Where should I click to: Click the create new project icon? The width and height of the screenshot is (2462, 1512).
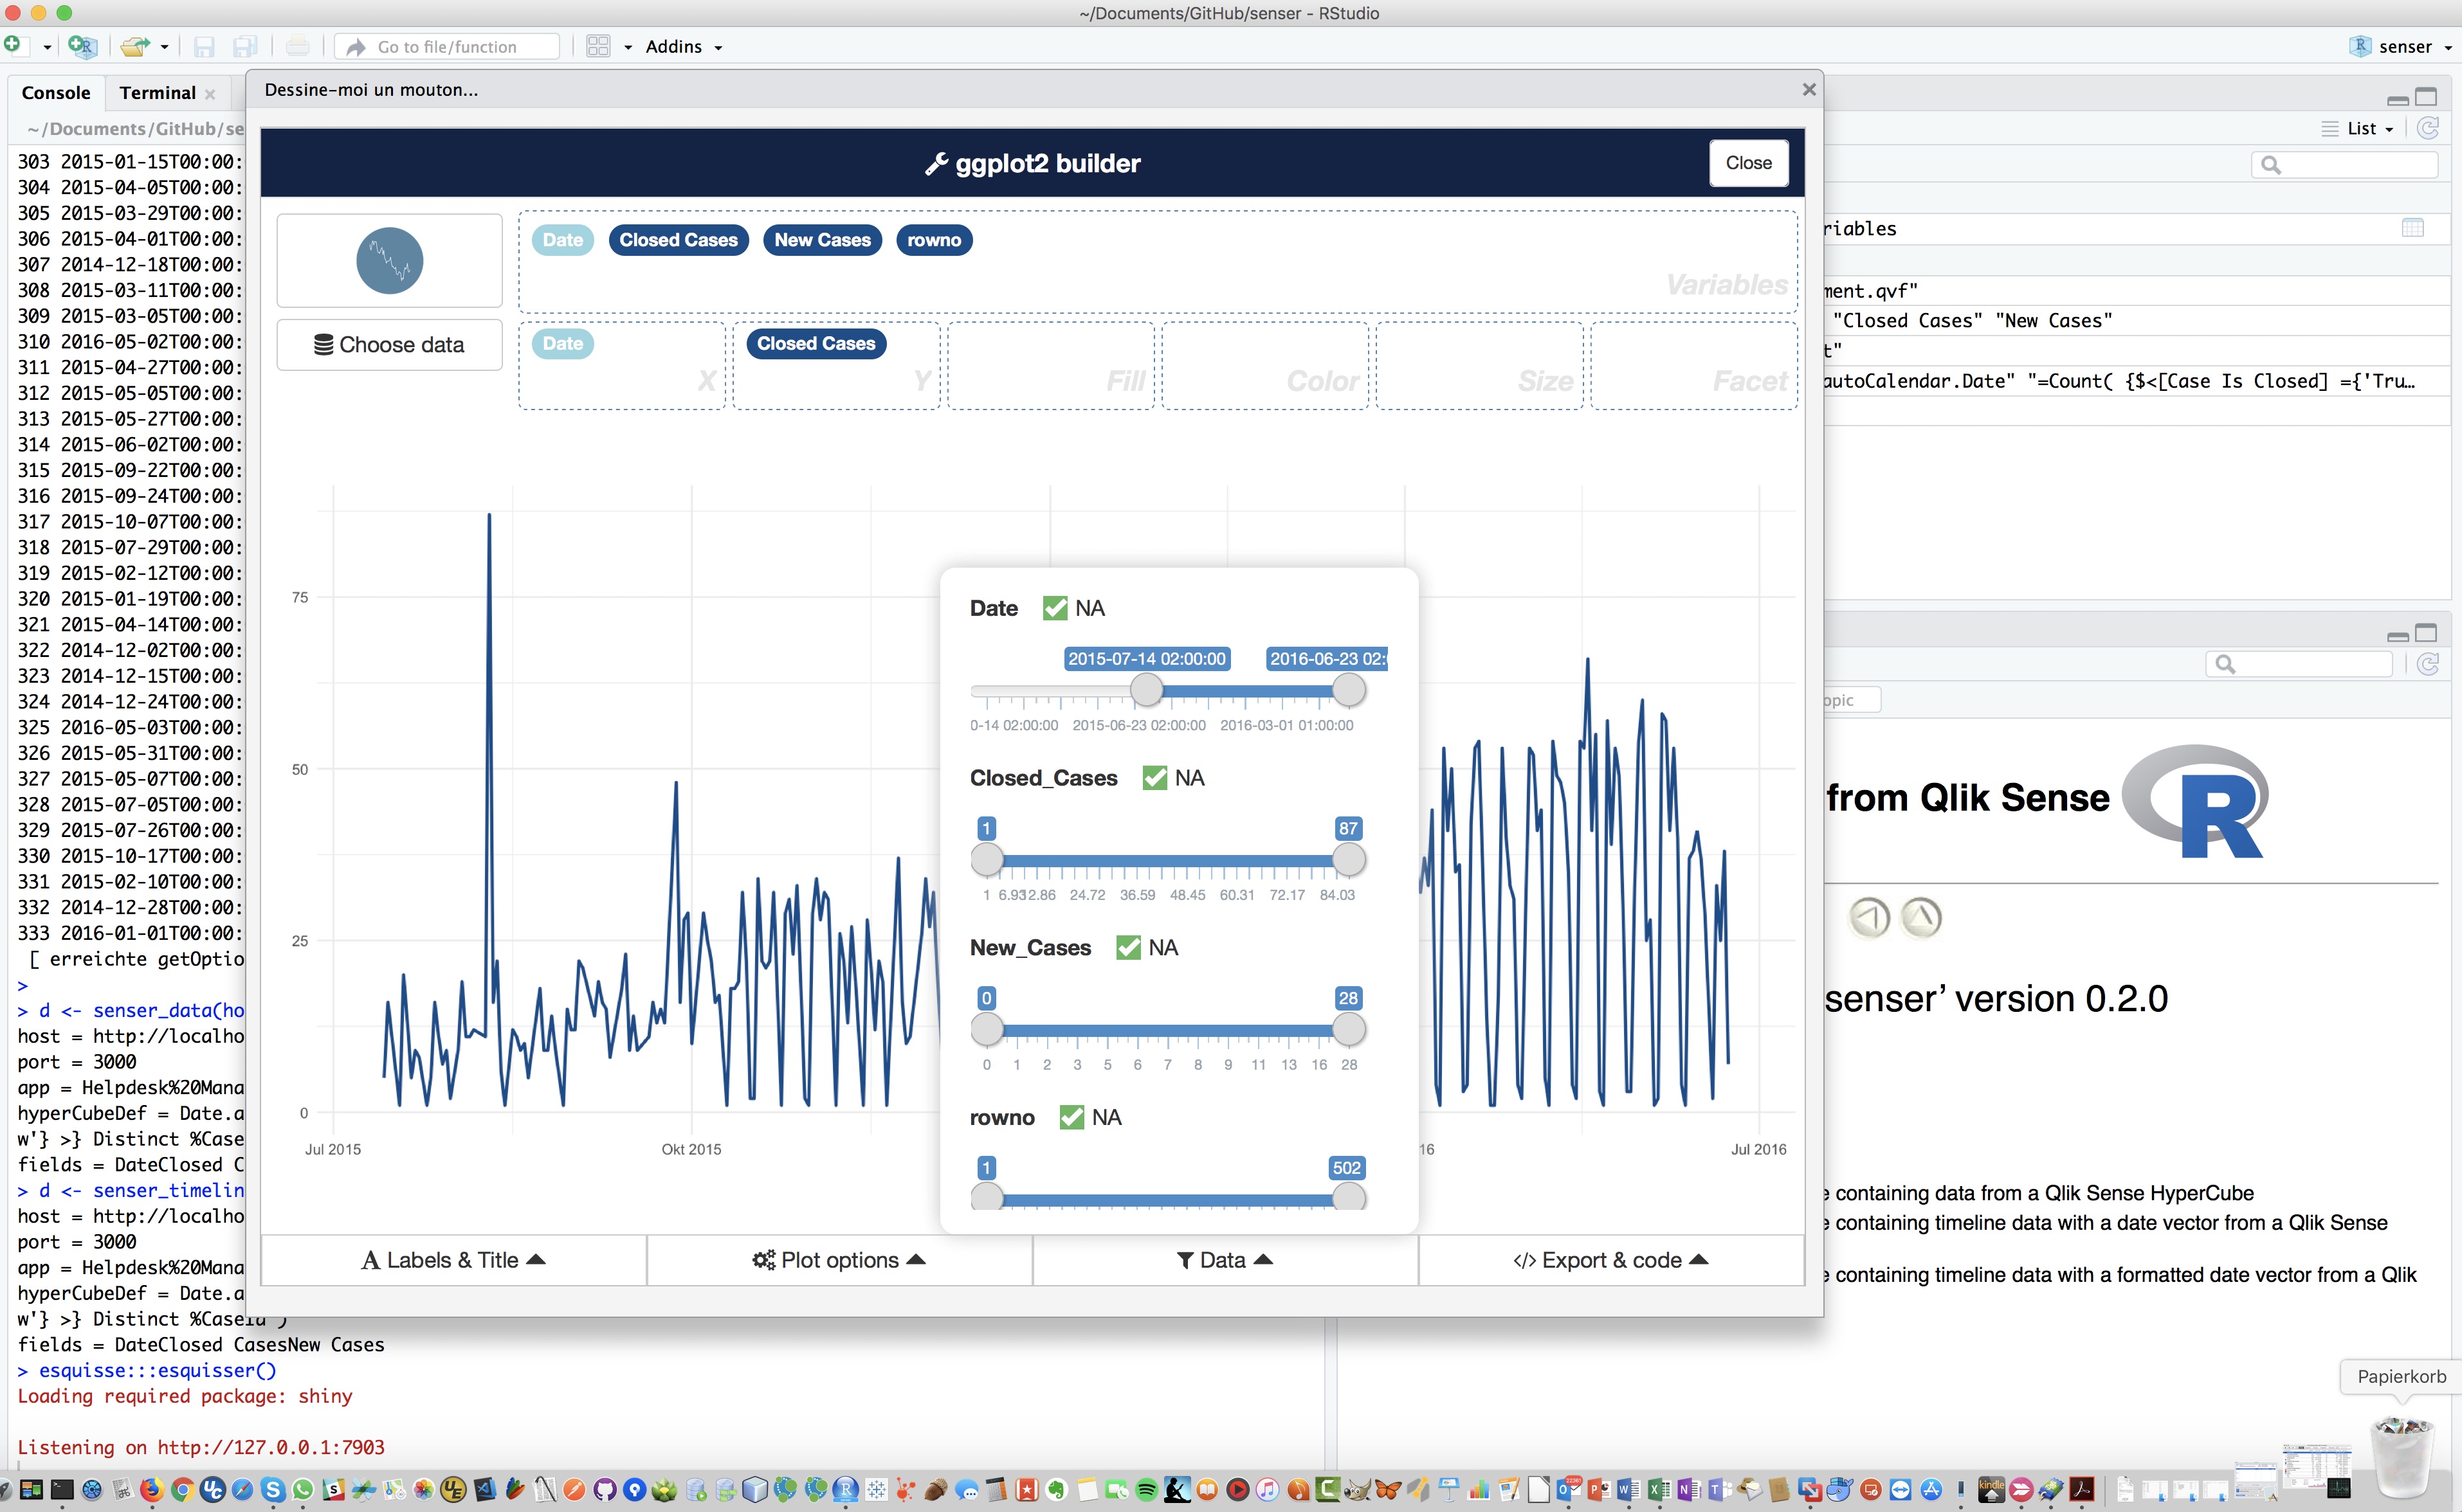pyautogui.click(x=81, y=46)
